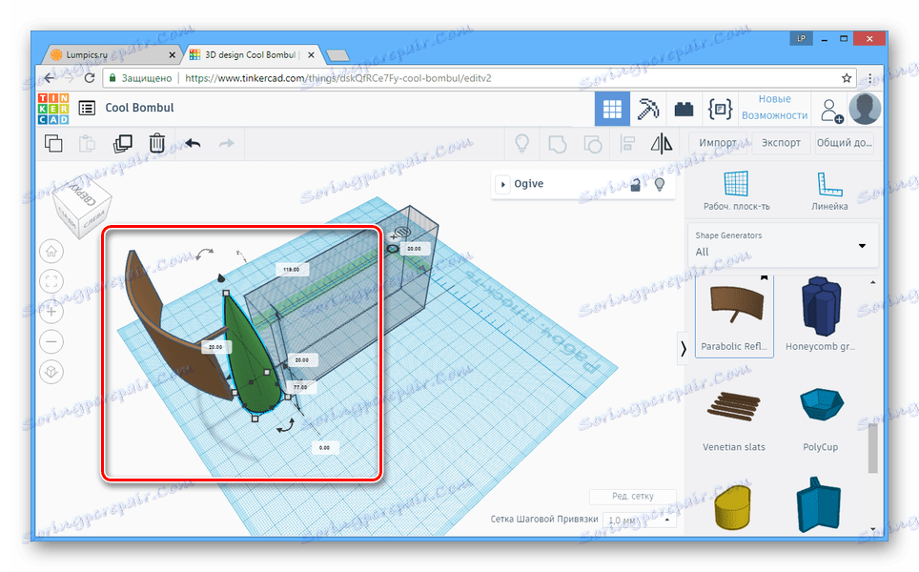Viewport: 919px width, 572px height.
Task: Expand the Ogive shape properties panel
Action: tap(503, 184)
